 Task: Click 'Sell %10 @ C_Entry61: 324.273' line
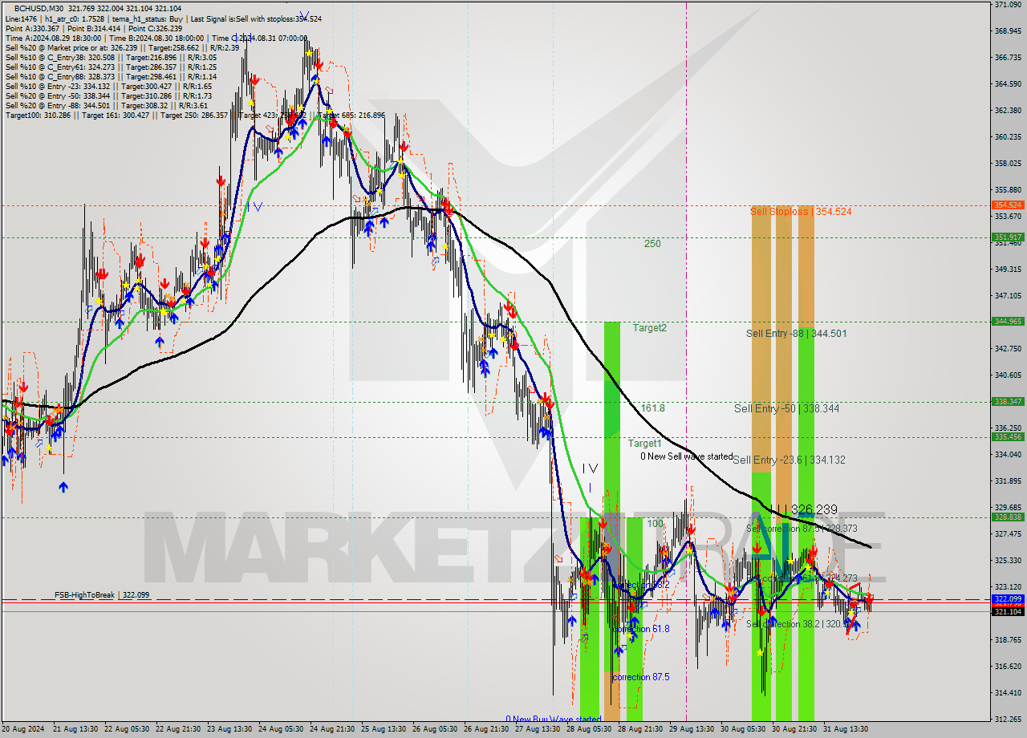click(111, 67)
